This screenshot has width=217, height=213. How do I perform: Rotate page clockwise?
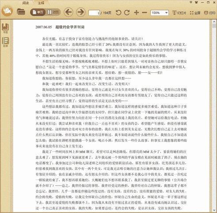[127, 13]
